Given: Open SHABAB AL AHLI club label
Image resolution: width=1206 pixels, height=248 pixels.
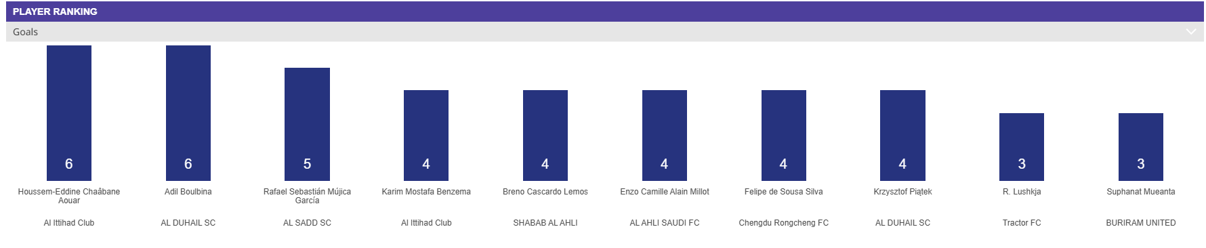Looking at the screenshot, I should coord(545,223).
